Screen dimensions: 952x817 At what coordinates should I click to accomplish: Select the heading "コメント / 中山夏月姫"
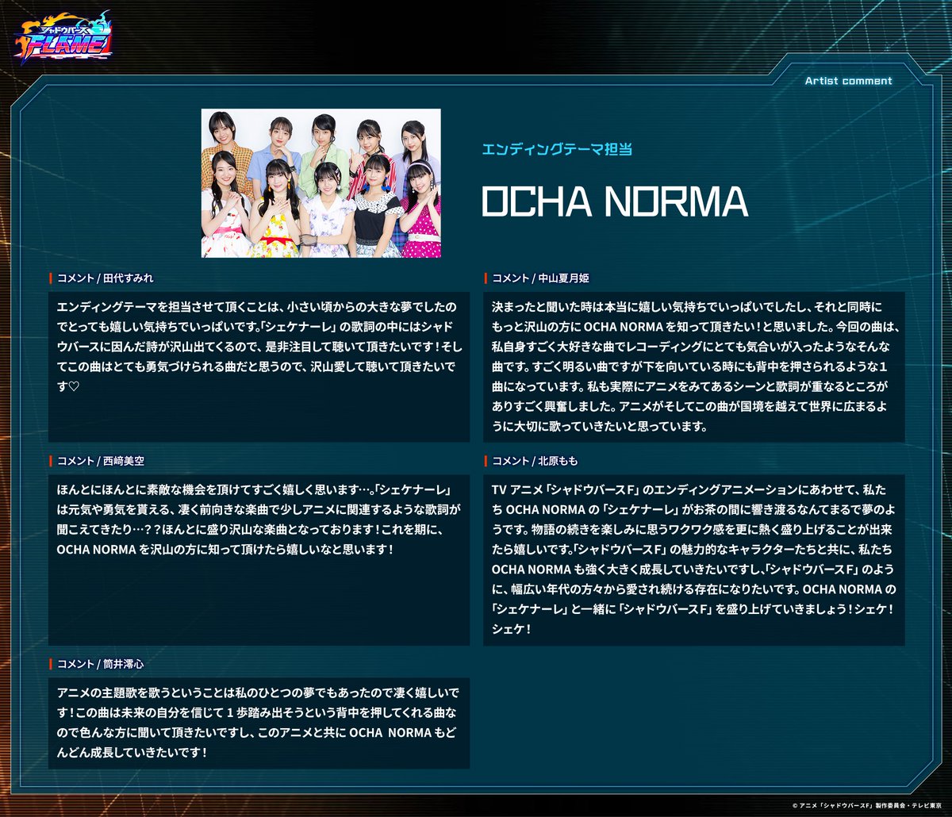coord(540,278)
